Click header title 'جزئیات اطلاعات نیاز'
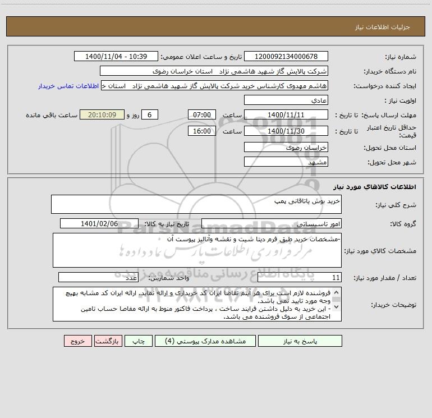Screen dimensions: 432x418 point(383,27)
